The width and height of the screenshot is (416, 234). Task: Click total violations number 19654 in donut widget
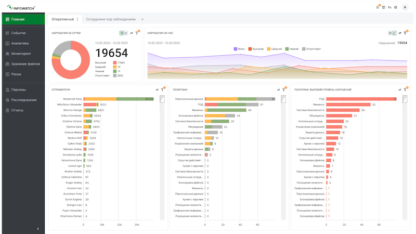[112, 53]
